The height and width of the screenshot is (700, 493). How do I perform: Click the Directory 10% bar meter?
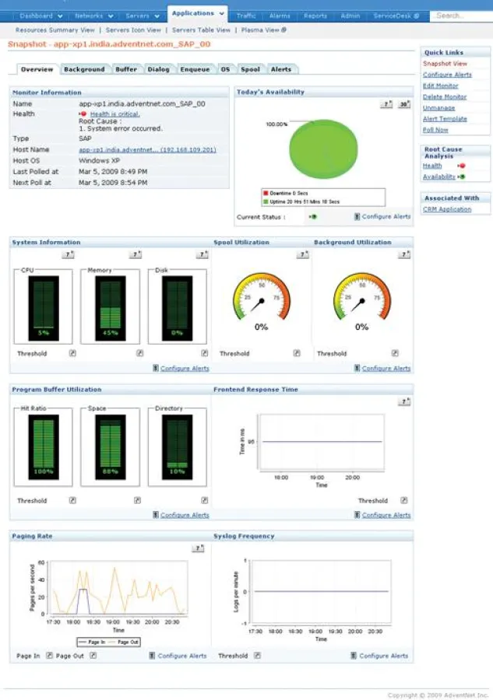[177, 447]
